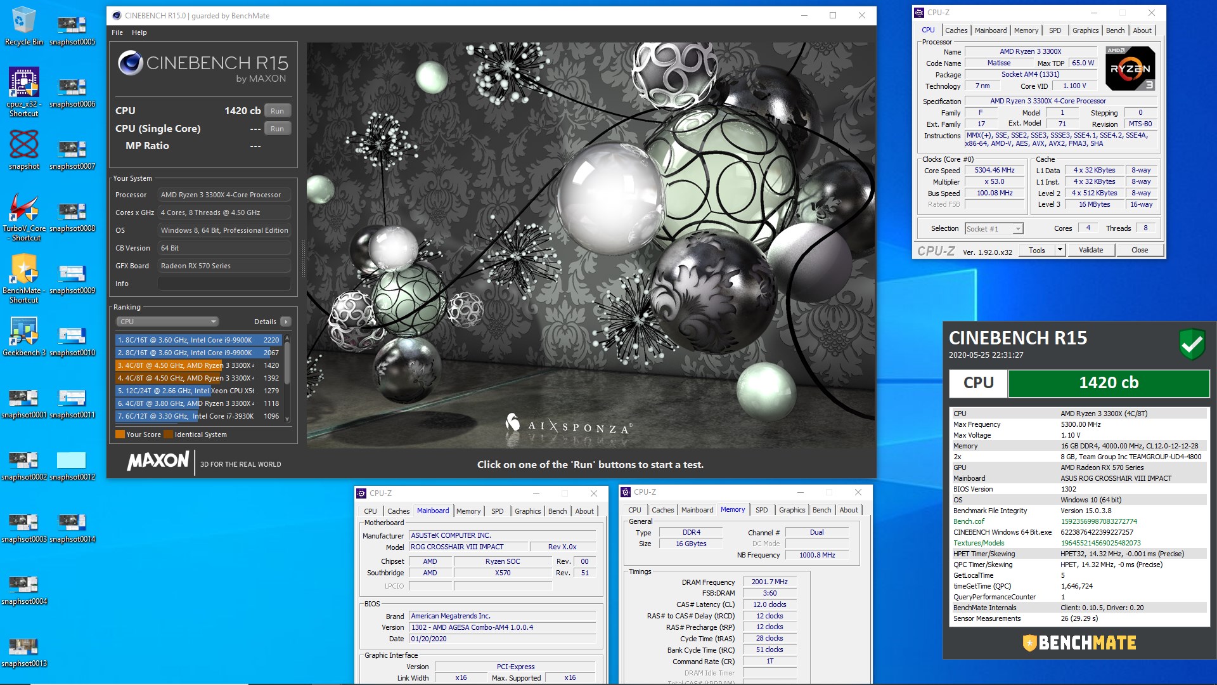Open the snapshot desktop icon with red knot
Image resolution: width=1217 pixels, height=685 pixels.
[x=23, y=150]
